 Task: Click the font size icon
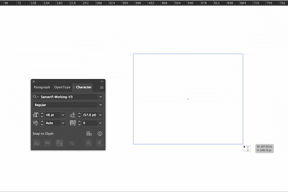coord(35,115)
